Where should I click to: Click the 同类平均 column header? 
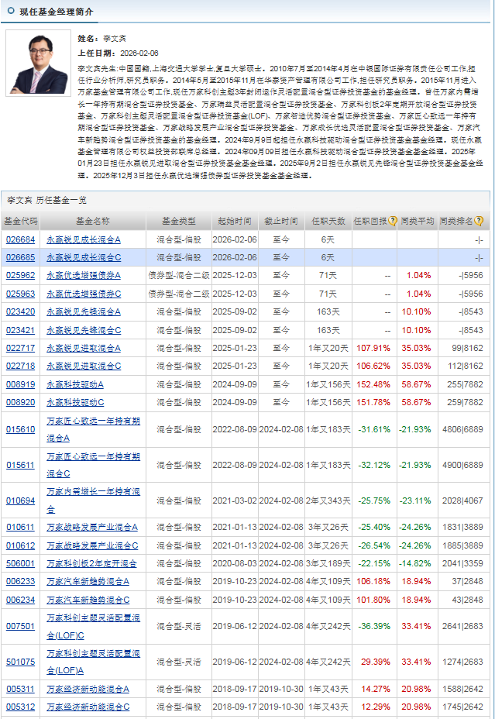(x=417, y=221)
